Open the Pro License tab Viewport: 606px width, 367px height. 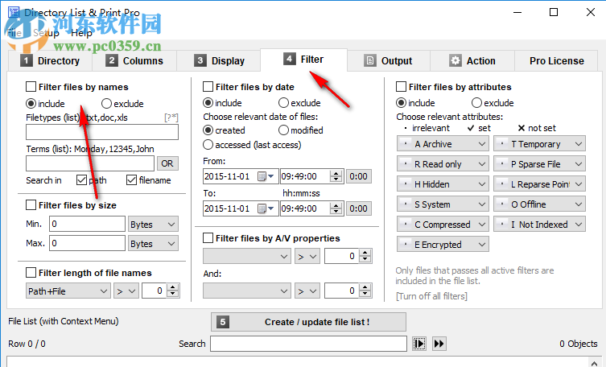click(x=557, y=60)
